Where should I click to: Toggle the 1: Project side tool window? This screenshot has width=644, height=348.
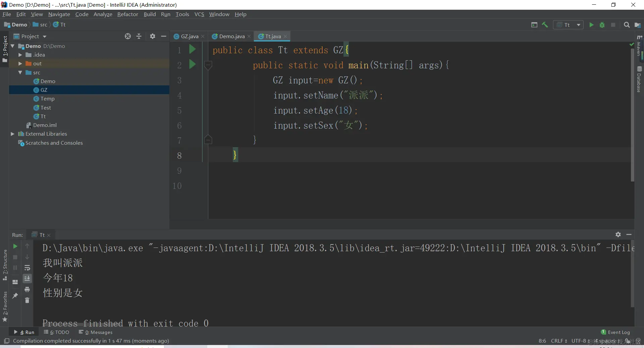5,49
